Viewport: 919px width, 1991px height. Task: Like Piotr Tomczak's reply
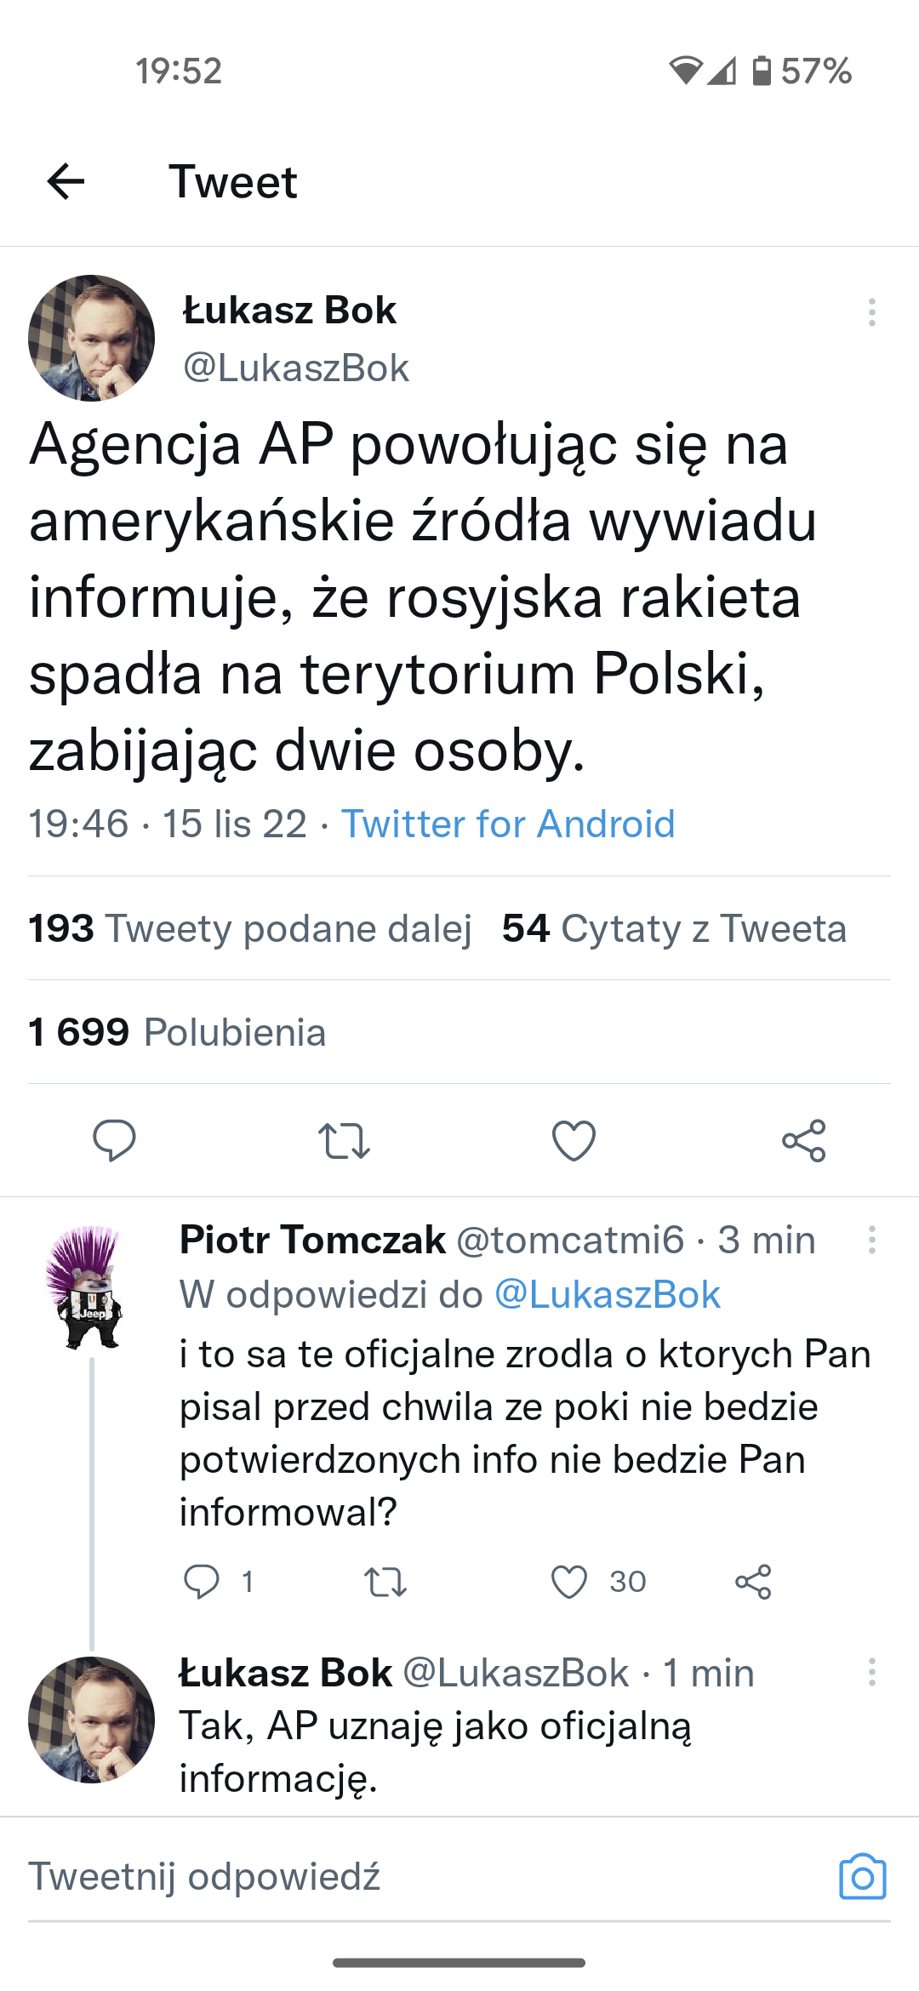[x=569, y=1582]
